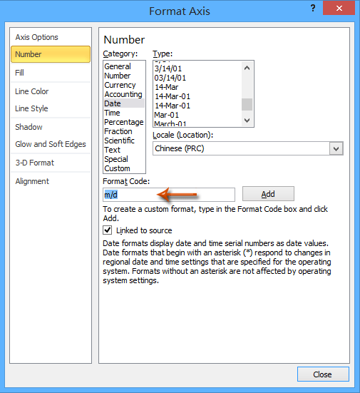Choose the Mar-01 date type
360x393 pixels.
[197, 115]
